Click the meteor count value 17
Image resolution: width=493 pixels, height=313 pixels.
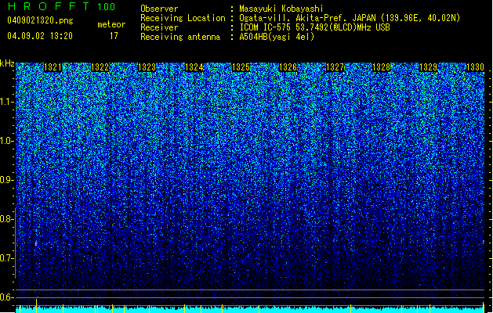[x=114, y=36]
